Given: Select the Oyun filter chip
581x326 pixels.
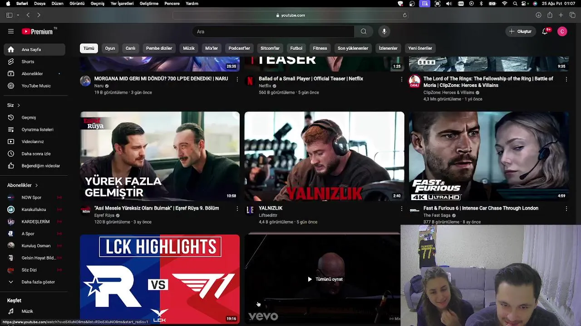Looking at the screenshot, I should (110, 48).
